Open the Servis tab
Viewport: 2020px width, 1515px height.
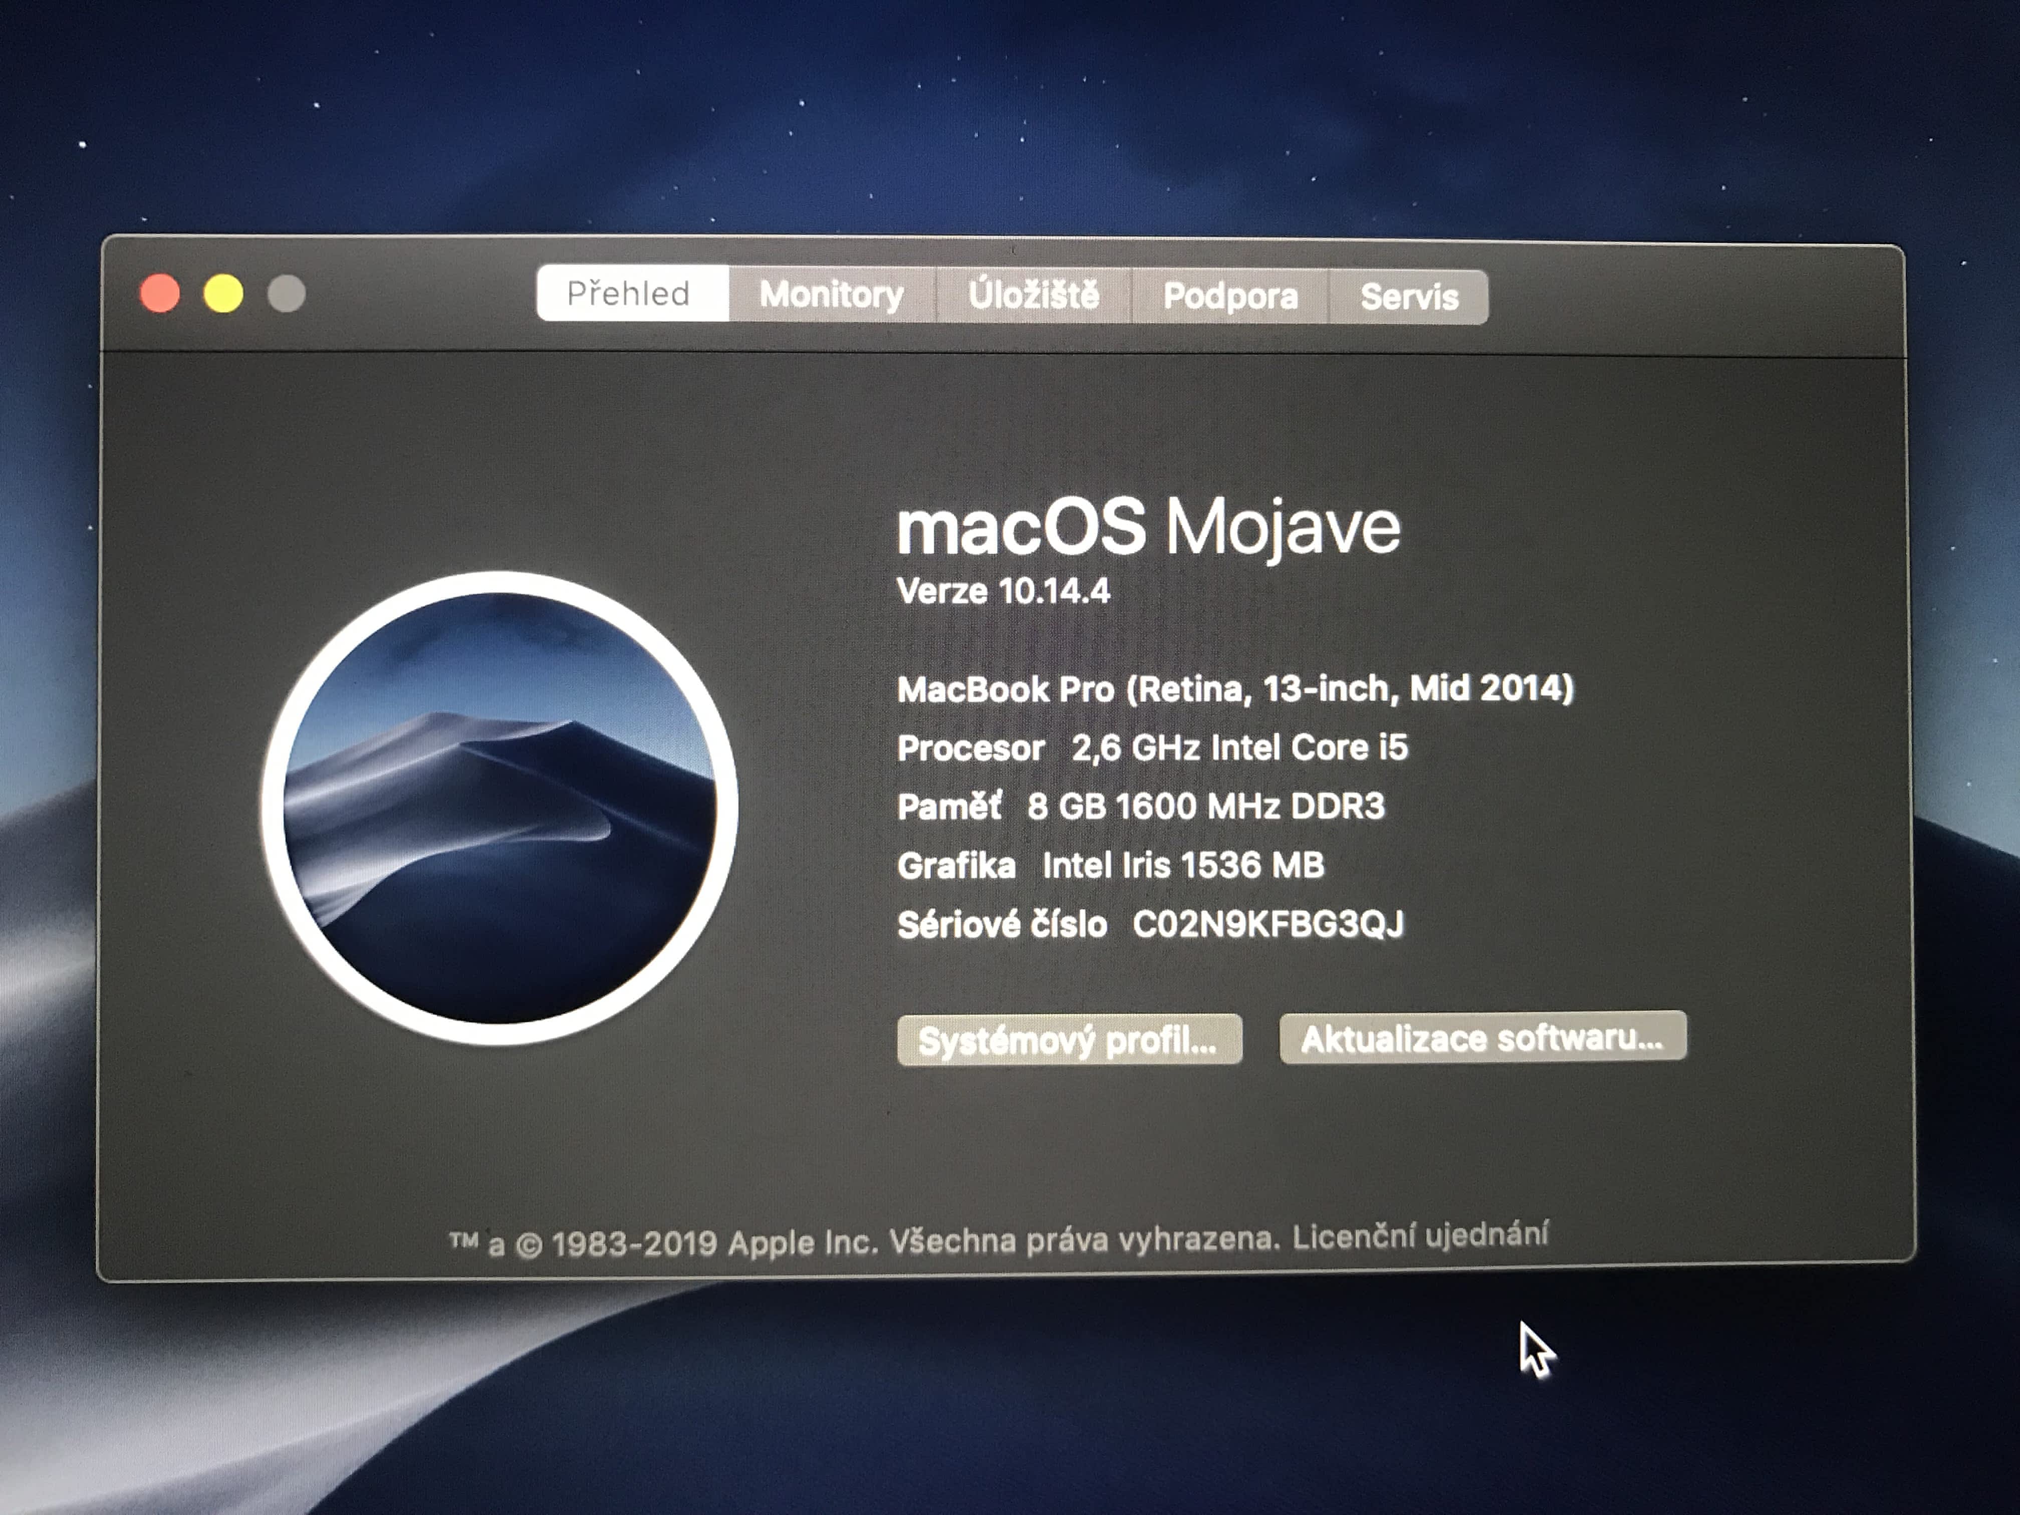(x=1408, y=298)
